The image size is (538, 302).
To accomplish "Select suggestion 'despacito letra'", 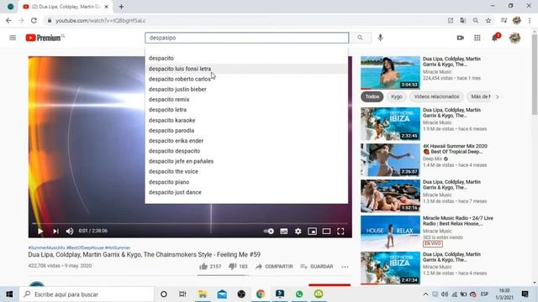I will pyautogui.click(x=246, y=110).
